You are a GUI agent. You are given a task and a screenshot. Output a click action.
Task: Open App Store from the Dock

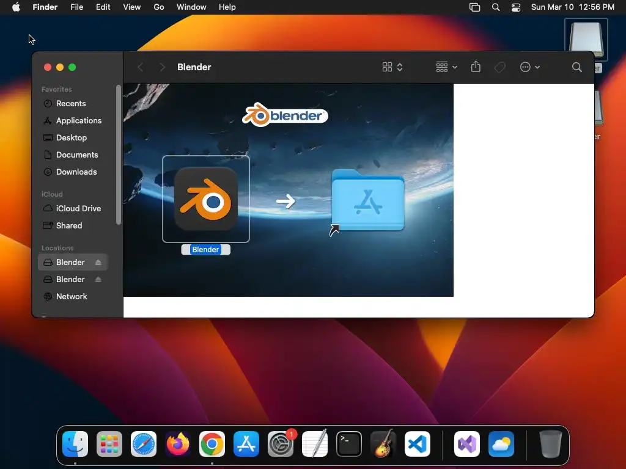(x=246, y=444)
